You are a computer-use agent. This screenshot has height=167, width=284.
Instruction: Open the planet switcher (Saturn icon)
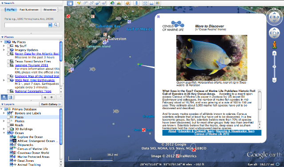[128, 3]
